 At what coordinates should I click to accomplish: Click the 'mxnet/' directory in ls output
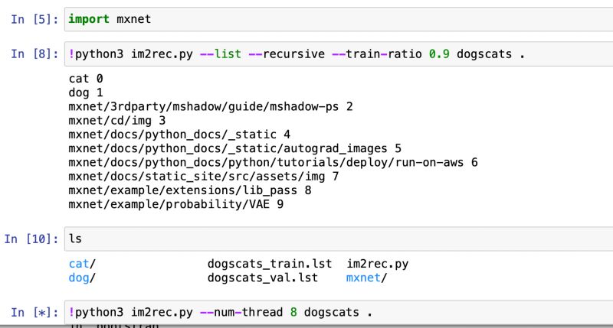click(x=367, y=278)
